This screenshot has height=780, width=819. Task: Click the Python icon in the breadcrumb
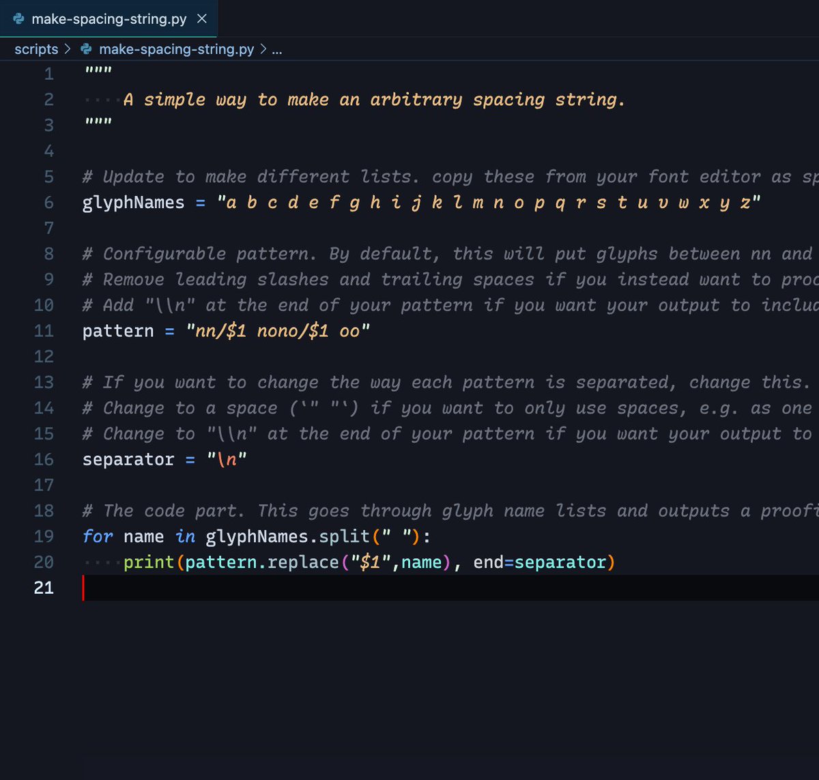click(86, 49)
